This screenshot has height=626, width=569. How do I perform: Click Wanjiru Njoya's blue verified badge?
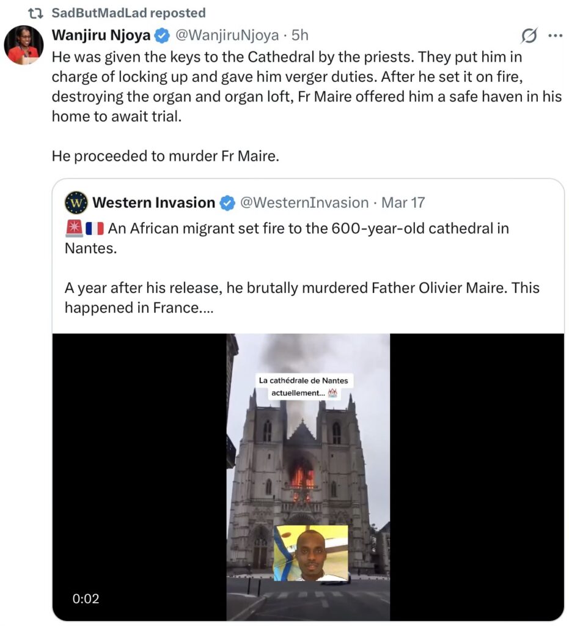point(162,36)
